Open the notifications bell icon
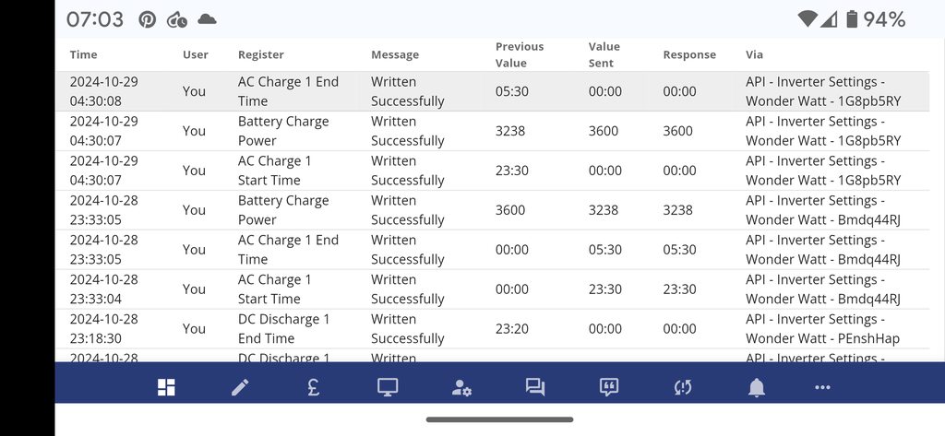 [x=757, y=388]
